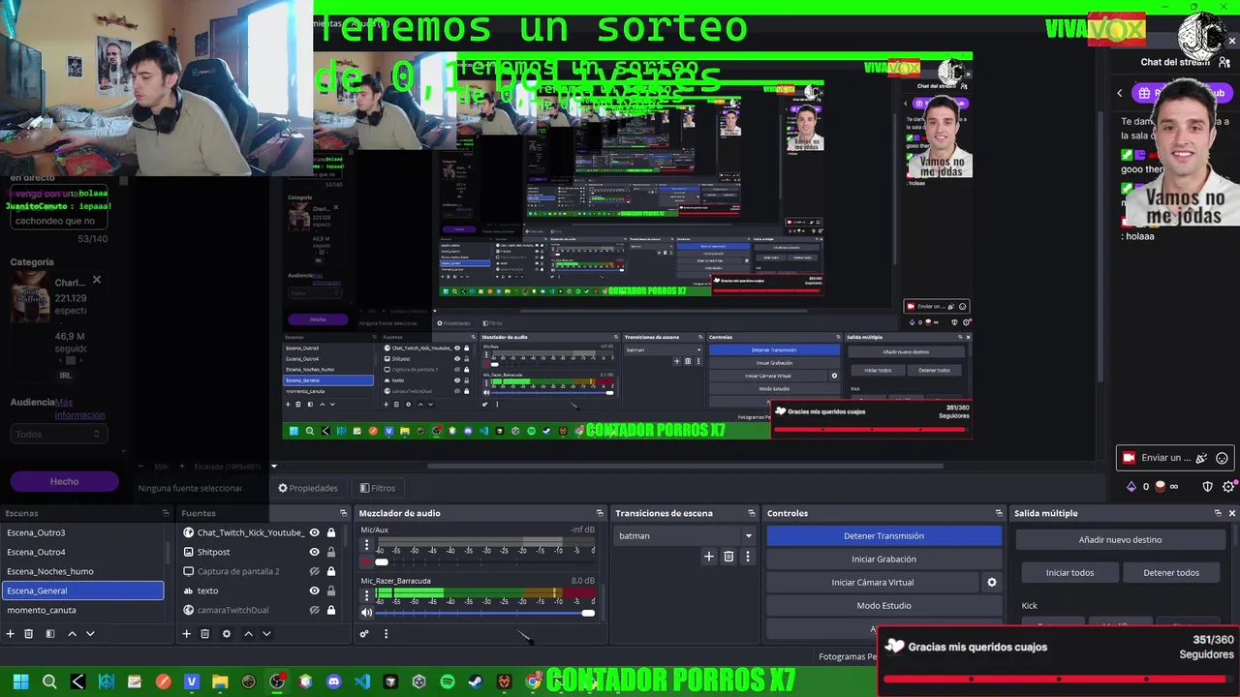The width and height of the screenshot is (1240, 697).
Task: Click Añadir nuevo destino button
Action: (x=1120, y=539)
